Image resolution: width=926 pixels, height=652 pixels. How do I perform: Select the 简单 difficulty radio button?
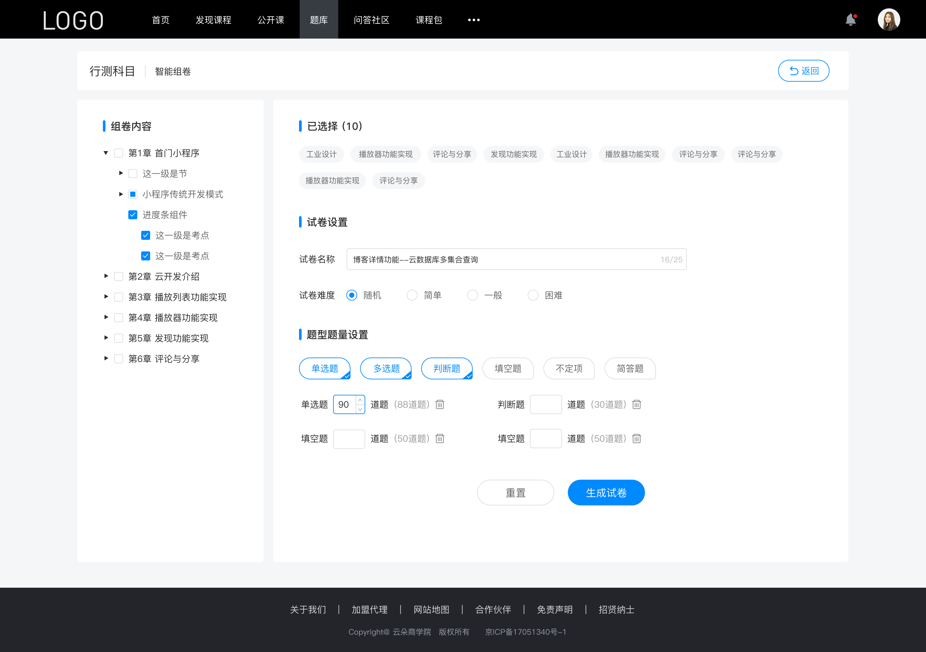(x=411, y=295)
